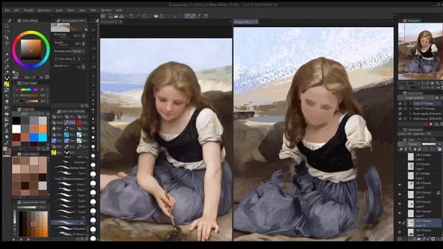Click the Navigator preview thumbnail
Screen dimensions: 443x249
420,51
